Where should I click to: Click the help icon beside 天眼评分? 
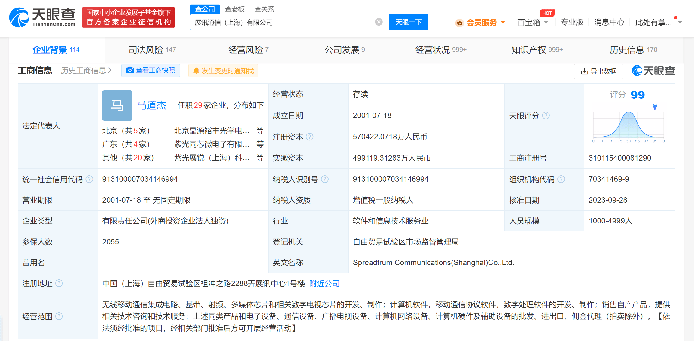[x=546, y=116]
